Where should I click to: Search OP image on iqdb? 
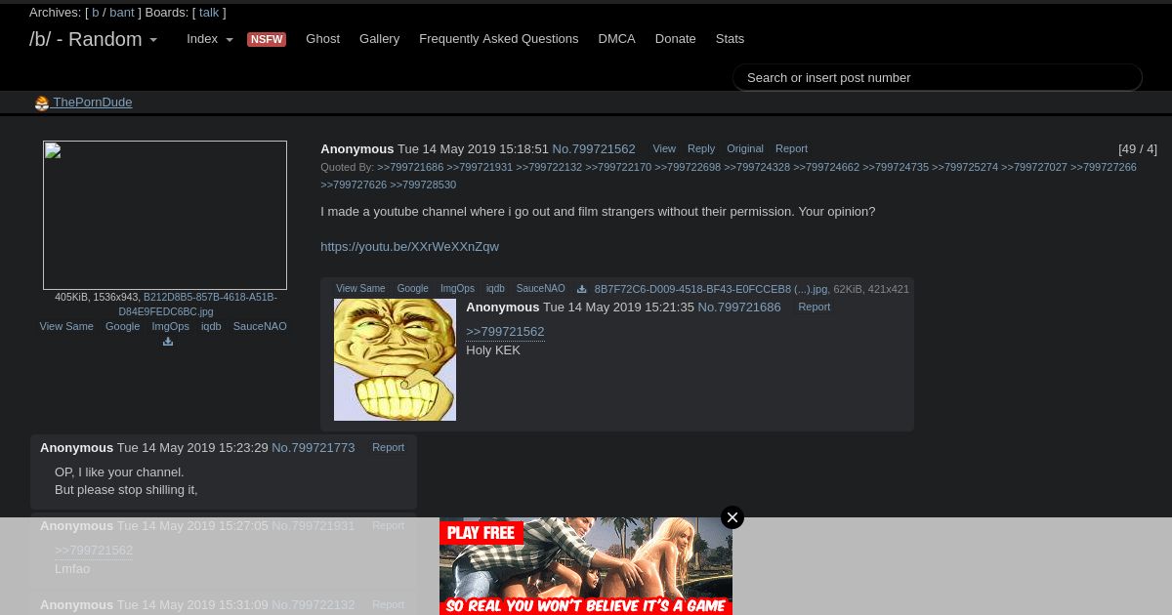coord(211,326)
